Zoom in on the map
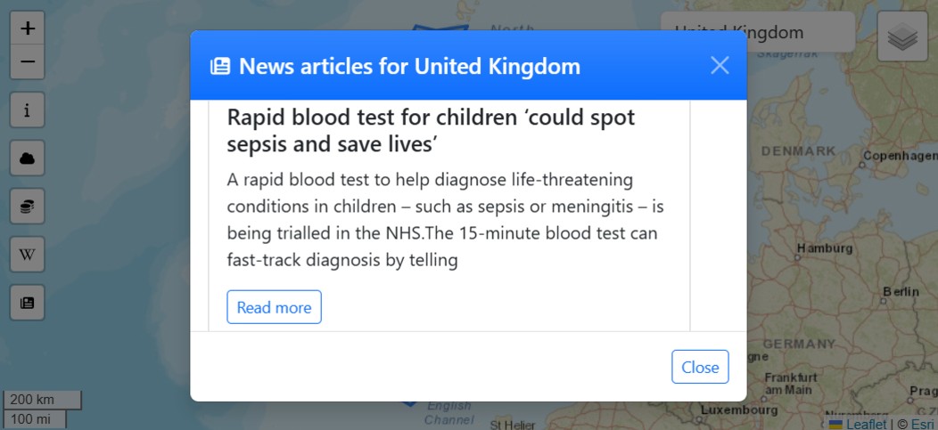The image size is (938, 430). 28,28
